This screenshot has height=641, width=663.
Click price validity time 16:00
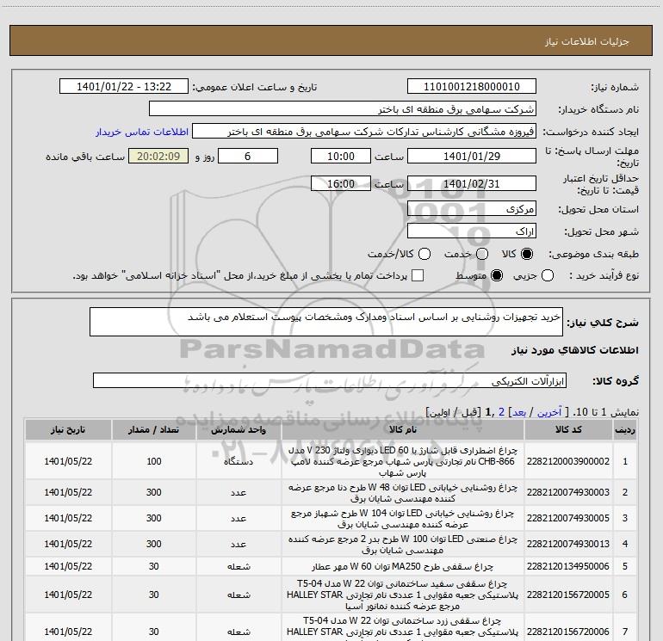coord(341,183)
